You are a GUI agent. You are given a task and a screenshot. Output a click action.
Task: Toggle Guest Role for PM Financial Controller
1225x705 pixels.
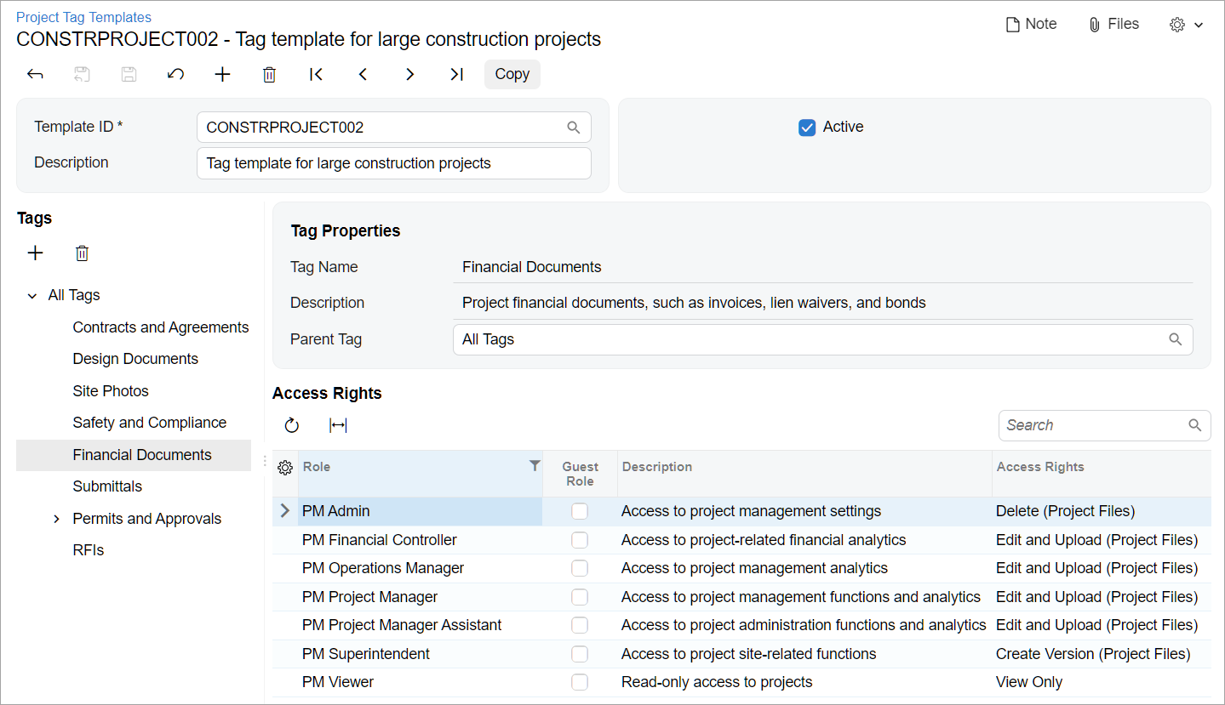580,540
